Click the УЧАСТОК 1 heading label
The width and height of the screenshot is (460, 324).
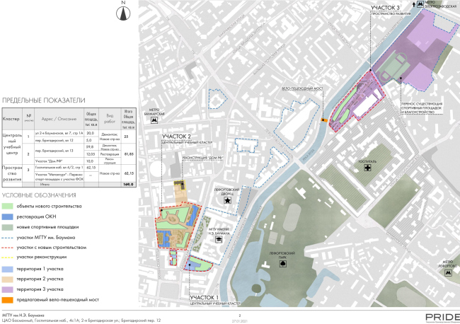(205, 297)
